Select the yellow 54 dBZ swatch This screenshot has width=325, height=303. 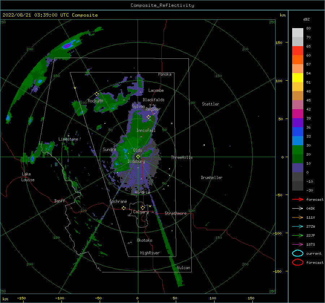click(x=298, y=77)
